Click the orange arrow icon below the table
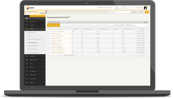 click(49, 56)
